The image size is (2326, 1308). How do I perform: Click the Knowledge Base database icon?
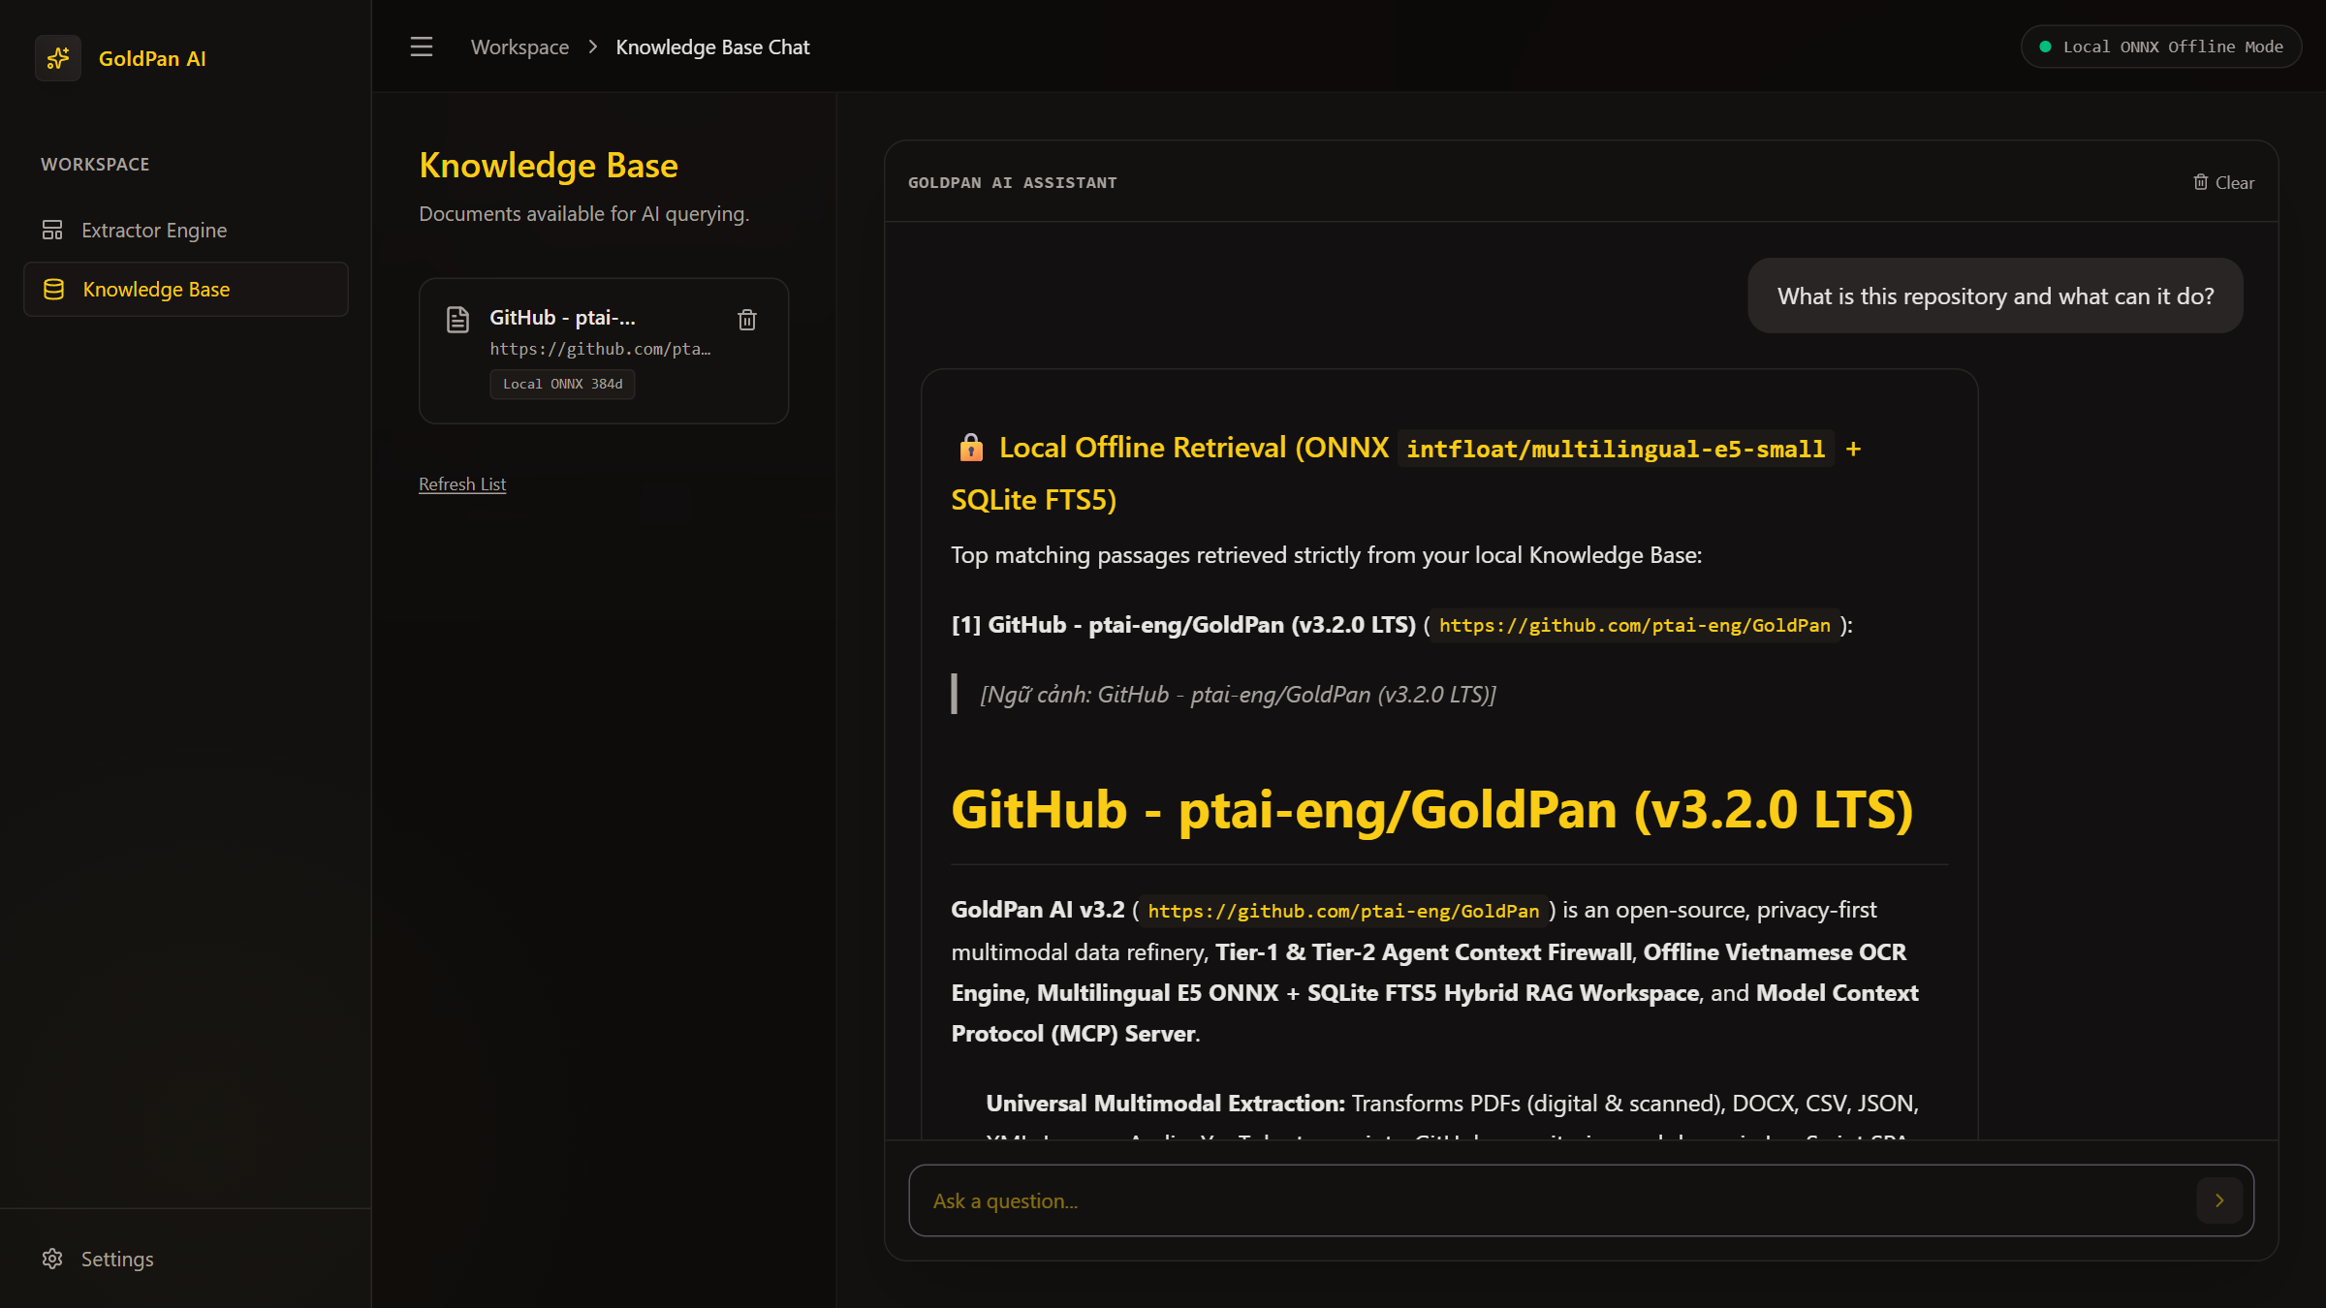pos(53,289)
